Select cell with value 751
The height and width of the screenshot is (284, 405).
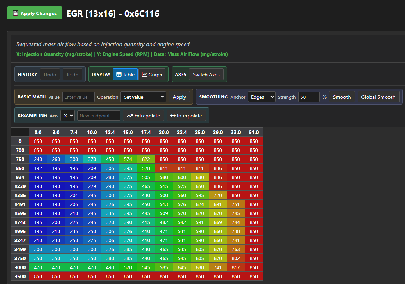click(x=236, y=204)
